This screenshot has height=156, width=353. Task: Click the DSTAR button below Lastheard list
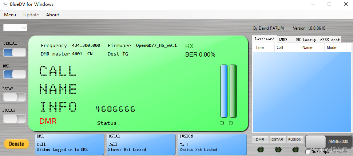pos(277,139)
